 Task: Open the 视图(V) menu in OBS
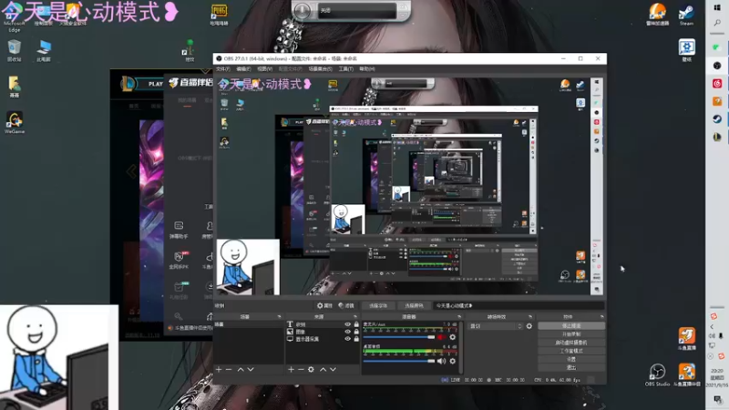tap(264, 69)
